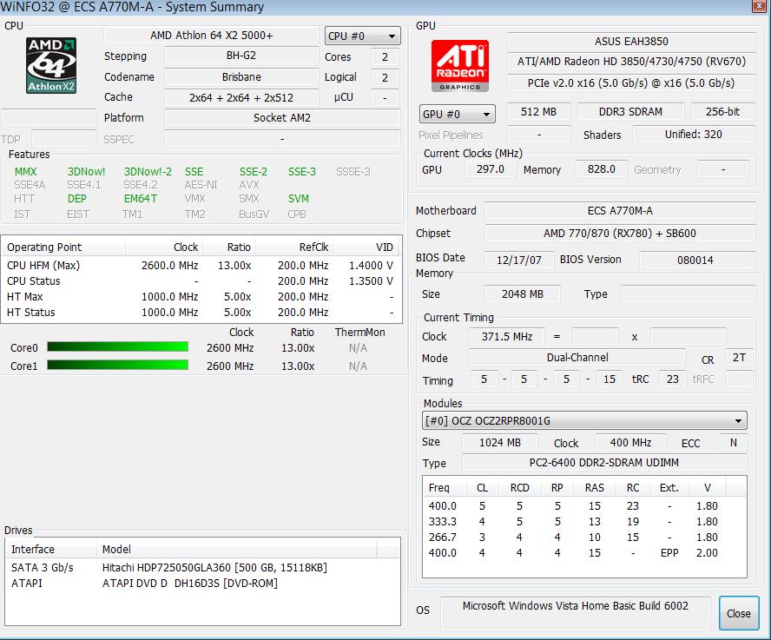Click the Core0 usage bar
The image size is (771, 640).
click(117, 346)
